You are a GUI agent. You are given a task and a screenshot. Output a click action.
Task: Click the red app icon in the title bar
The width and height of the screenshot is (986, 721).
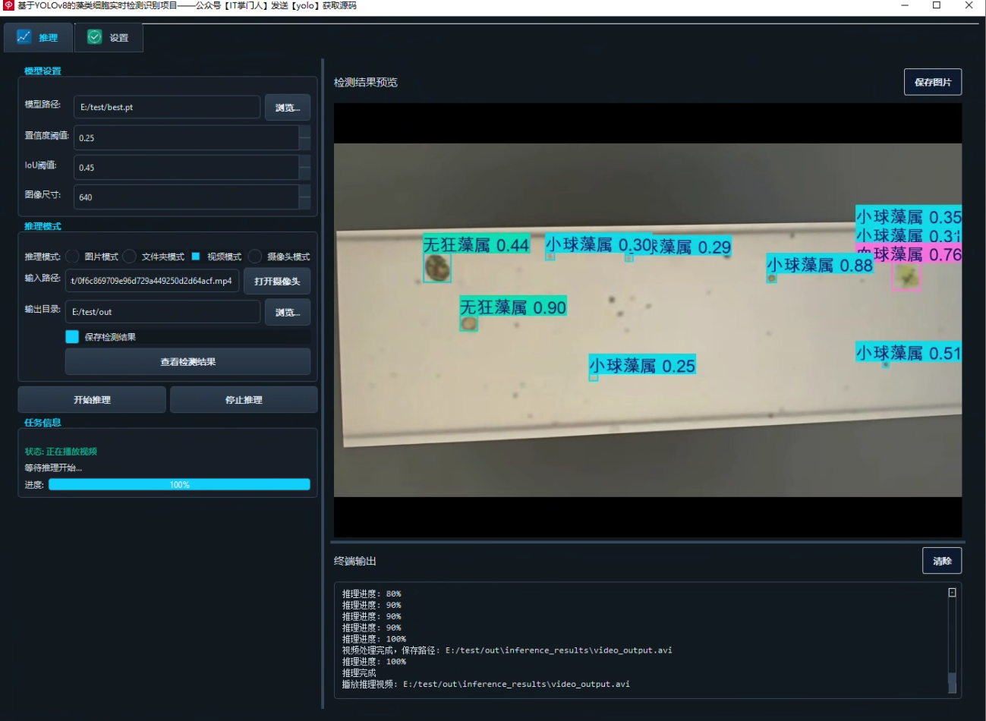[8, 5]
